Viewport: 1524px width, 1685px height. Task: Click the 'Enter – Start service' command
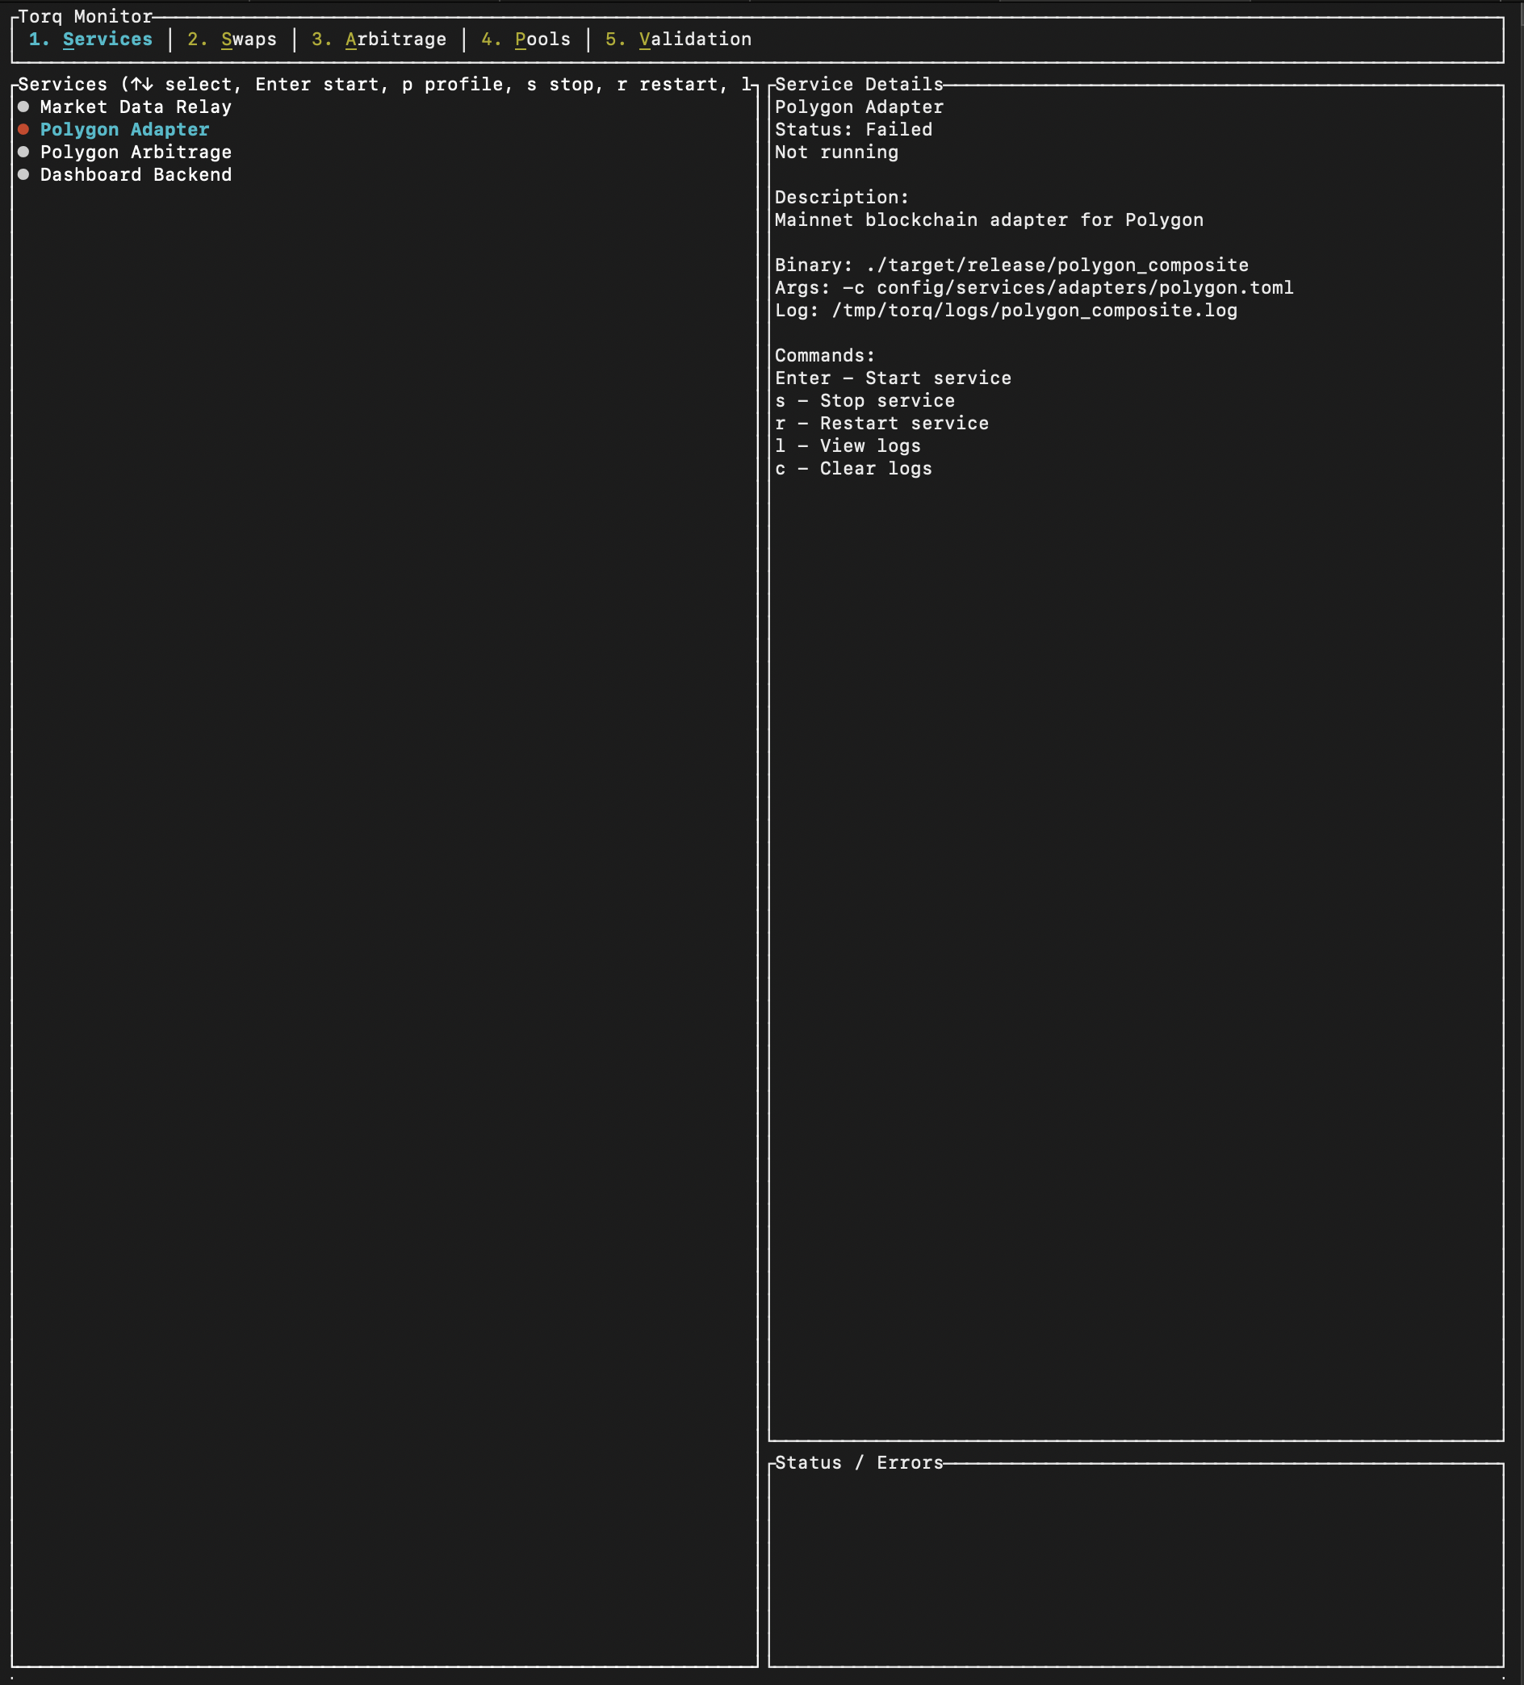tap(893, 378)
